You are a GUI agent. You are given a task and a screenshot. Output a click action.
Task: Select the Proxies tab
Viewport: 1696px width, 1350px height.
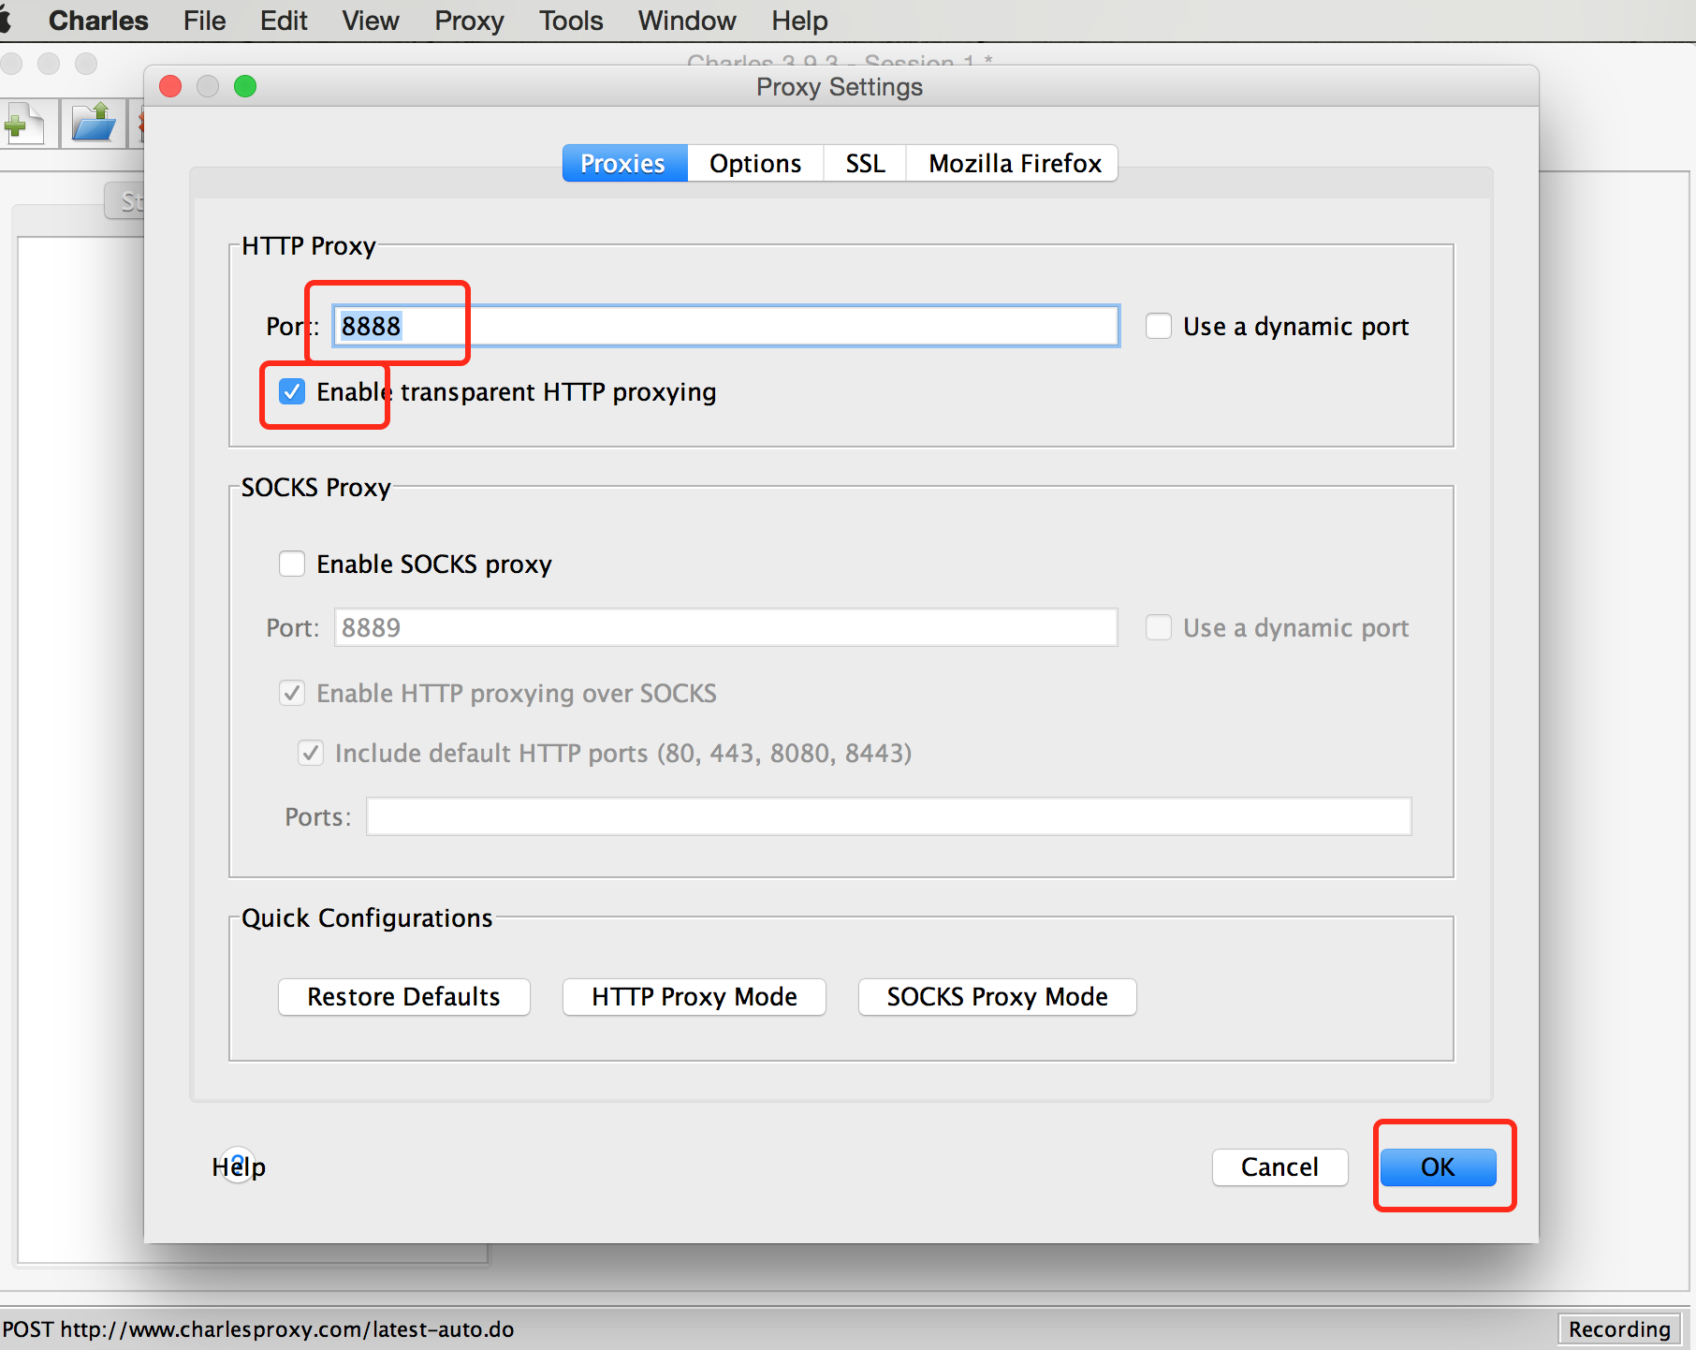click(623, 163)
